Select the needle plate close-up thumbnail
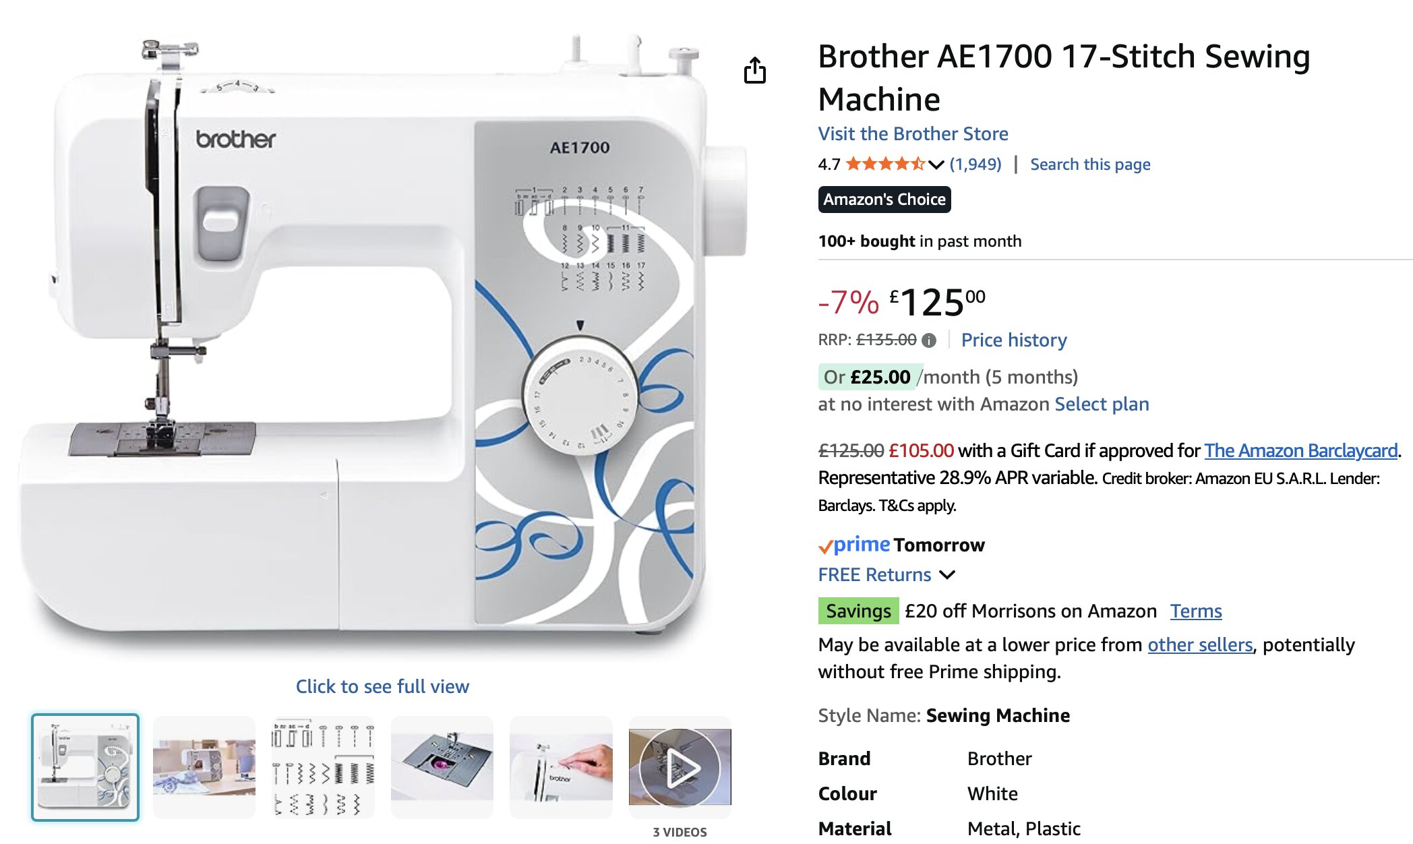Image resolution: width=1413 pixels, height=844 pixels. 442,767
